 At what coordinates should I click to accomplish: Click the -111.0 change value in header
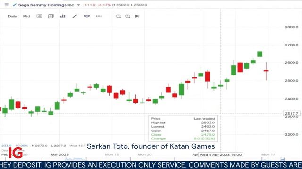click(89, 5)
